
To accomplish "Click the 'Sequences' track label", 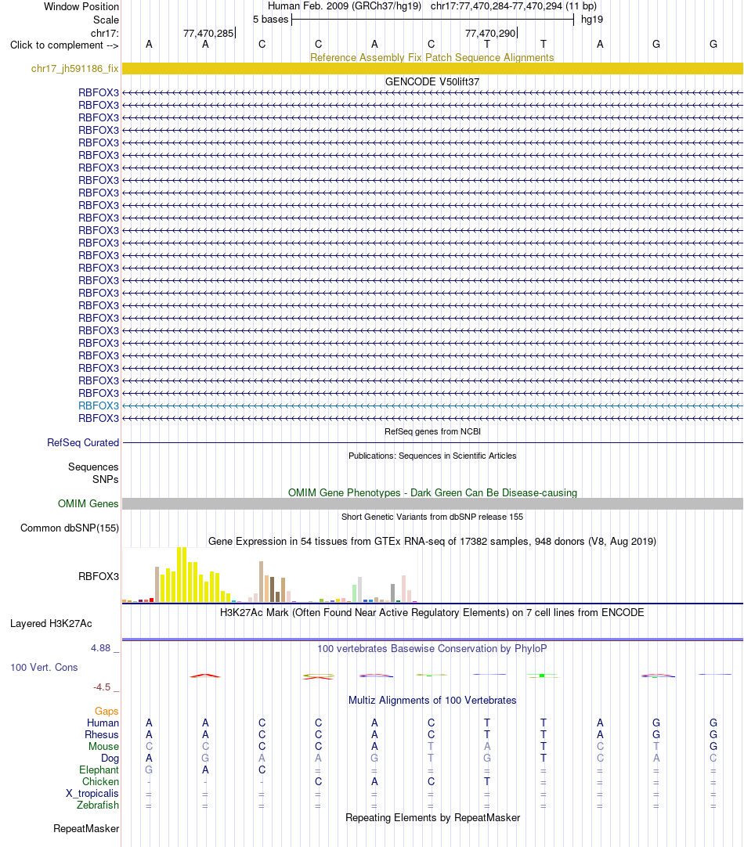I will pyautogui.click(x=93, y=467).
